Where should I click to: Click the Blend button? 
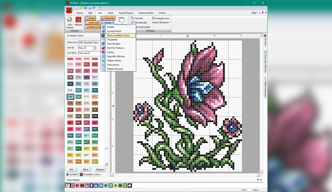click(x=85, y=169)
